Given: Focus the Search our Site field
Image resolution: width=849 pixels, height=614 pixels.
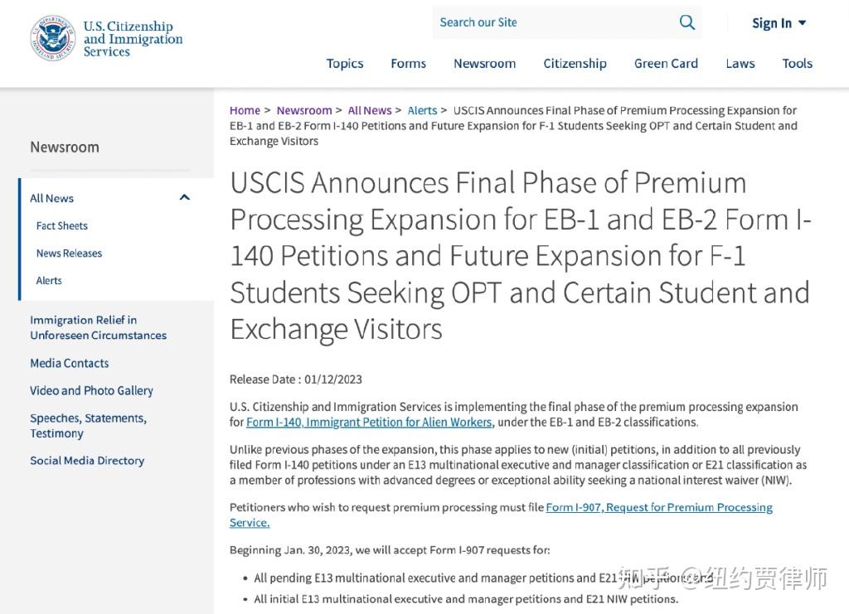Looking at the screenshot, I should (x=552, y=22).
